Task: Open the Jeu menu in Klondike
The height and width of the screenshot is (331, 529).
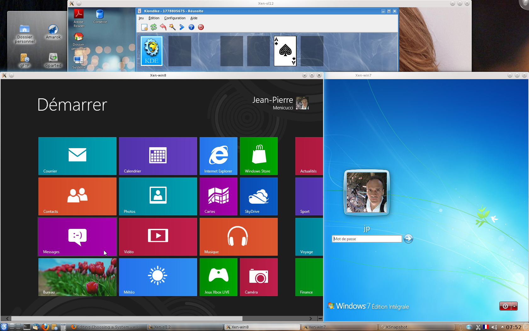Action: tap(141, 18)
